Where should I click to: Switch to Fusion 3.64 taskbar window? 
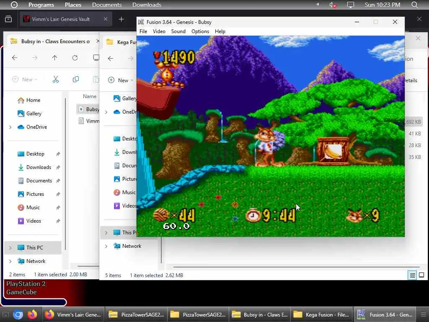385,315
